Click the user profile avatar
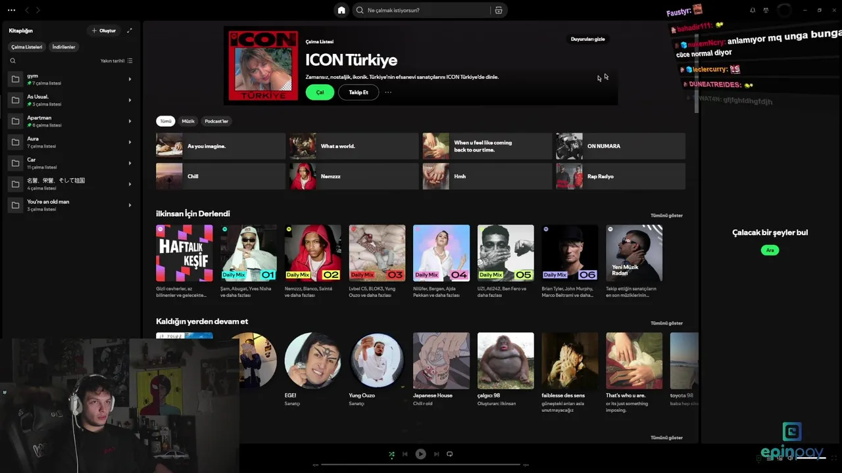The width and height of the screenshot is (842, 473). pos(784,10)
